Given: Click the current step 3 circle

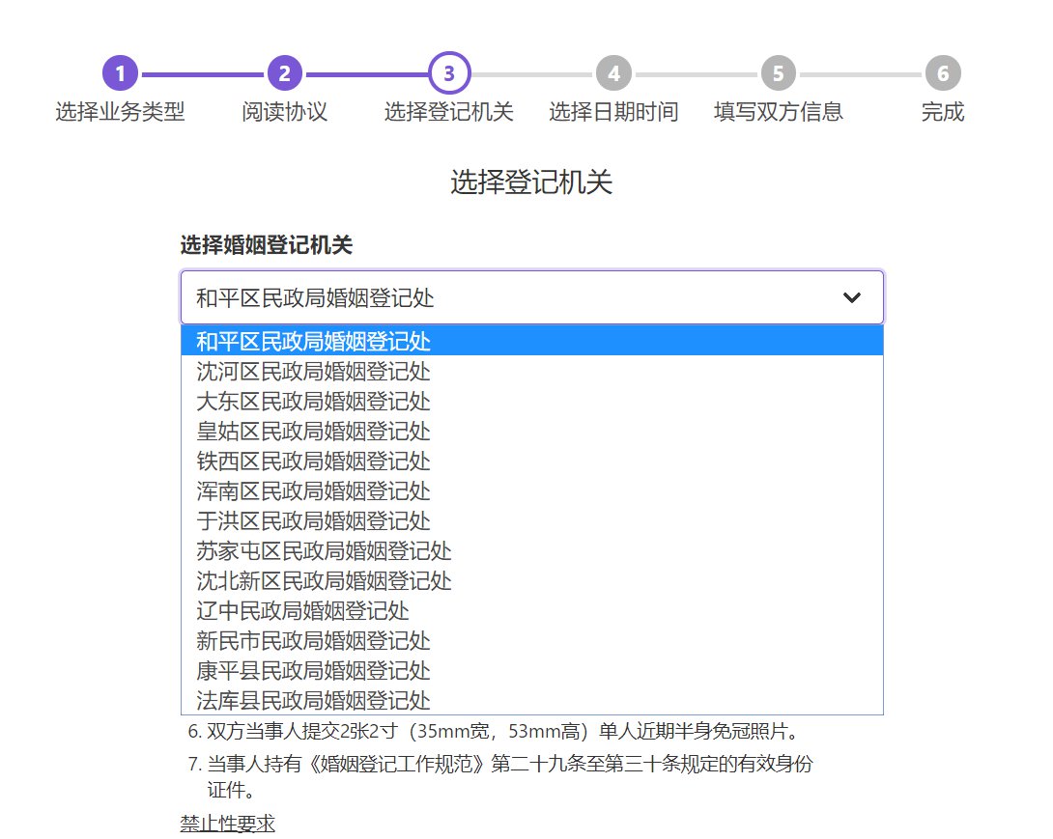Looking at the screenshot, I should [449, 73].
